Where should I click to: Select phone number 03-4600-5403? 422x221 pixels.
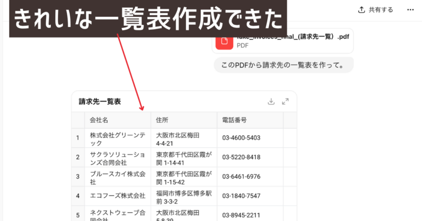point(241,138)
